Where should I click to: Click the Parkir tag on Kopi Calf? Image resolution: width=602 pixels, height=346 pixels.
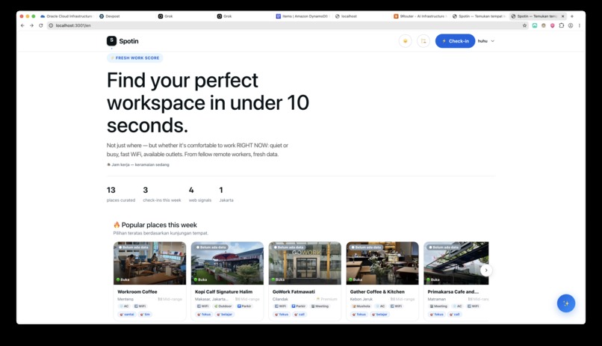[x=244, y=306]
